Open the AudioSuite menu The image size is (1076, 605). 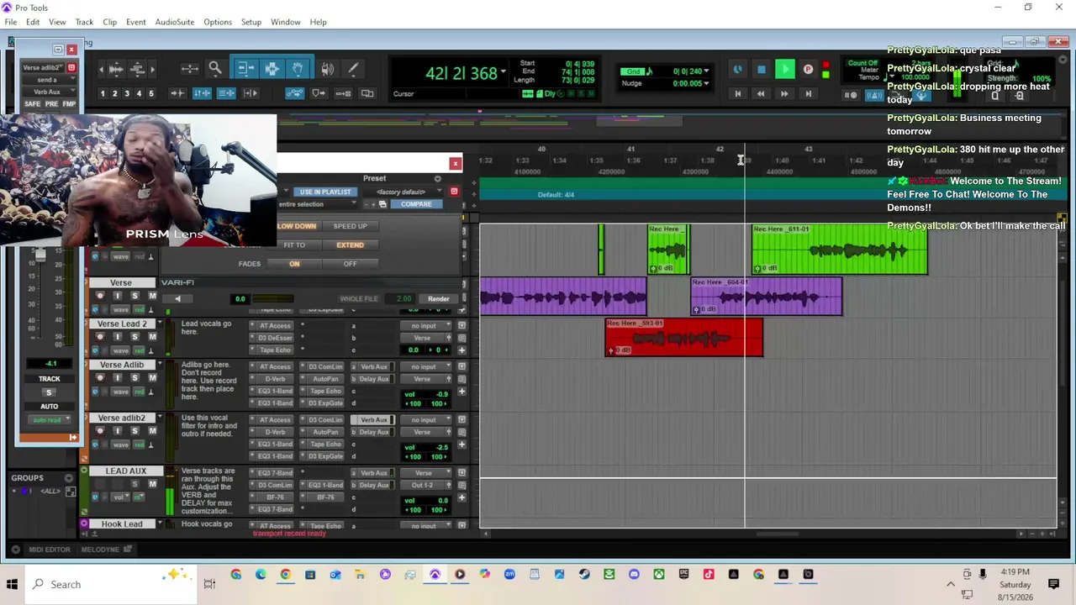point(174,22)
